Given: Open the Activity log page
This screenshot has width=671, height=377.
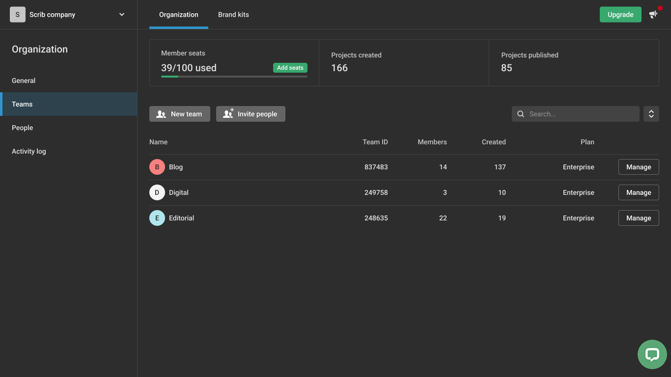Looking at the screenshot, I should coord(69,151).
